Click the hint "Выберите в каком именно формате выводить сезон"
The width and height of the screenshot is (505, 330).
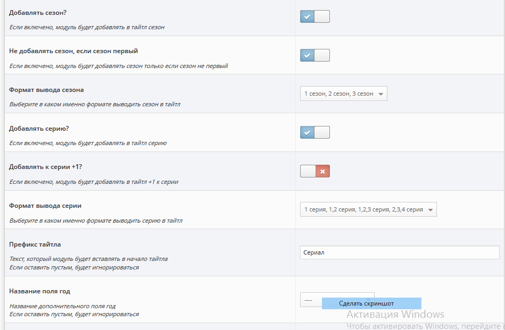tap(95, 104)
